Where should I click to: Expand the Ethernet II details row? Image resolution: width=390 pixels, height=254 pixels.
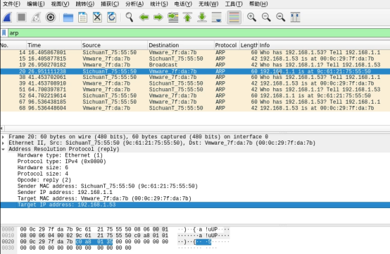click(3, 143)
